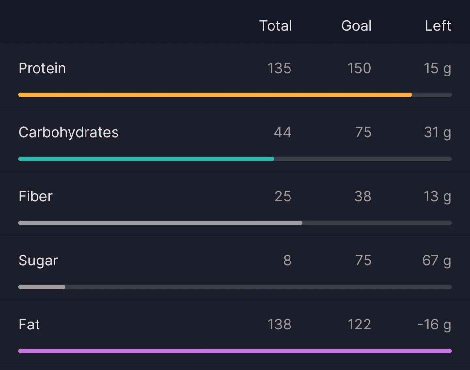Click the Left column header

coord(438,26)
